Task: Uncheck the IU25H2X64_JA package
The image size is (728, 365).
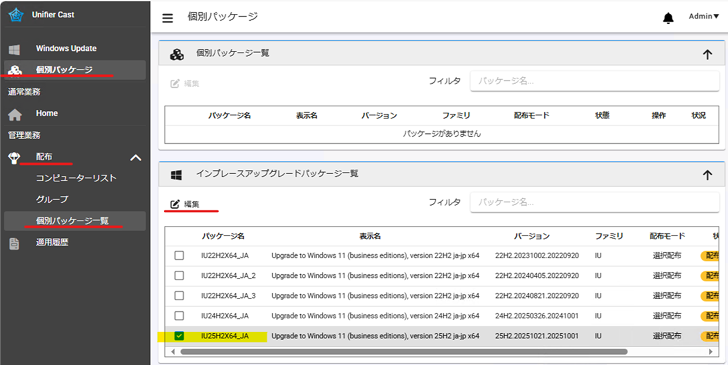Action: click(179, 336)
